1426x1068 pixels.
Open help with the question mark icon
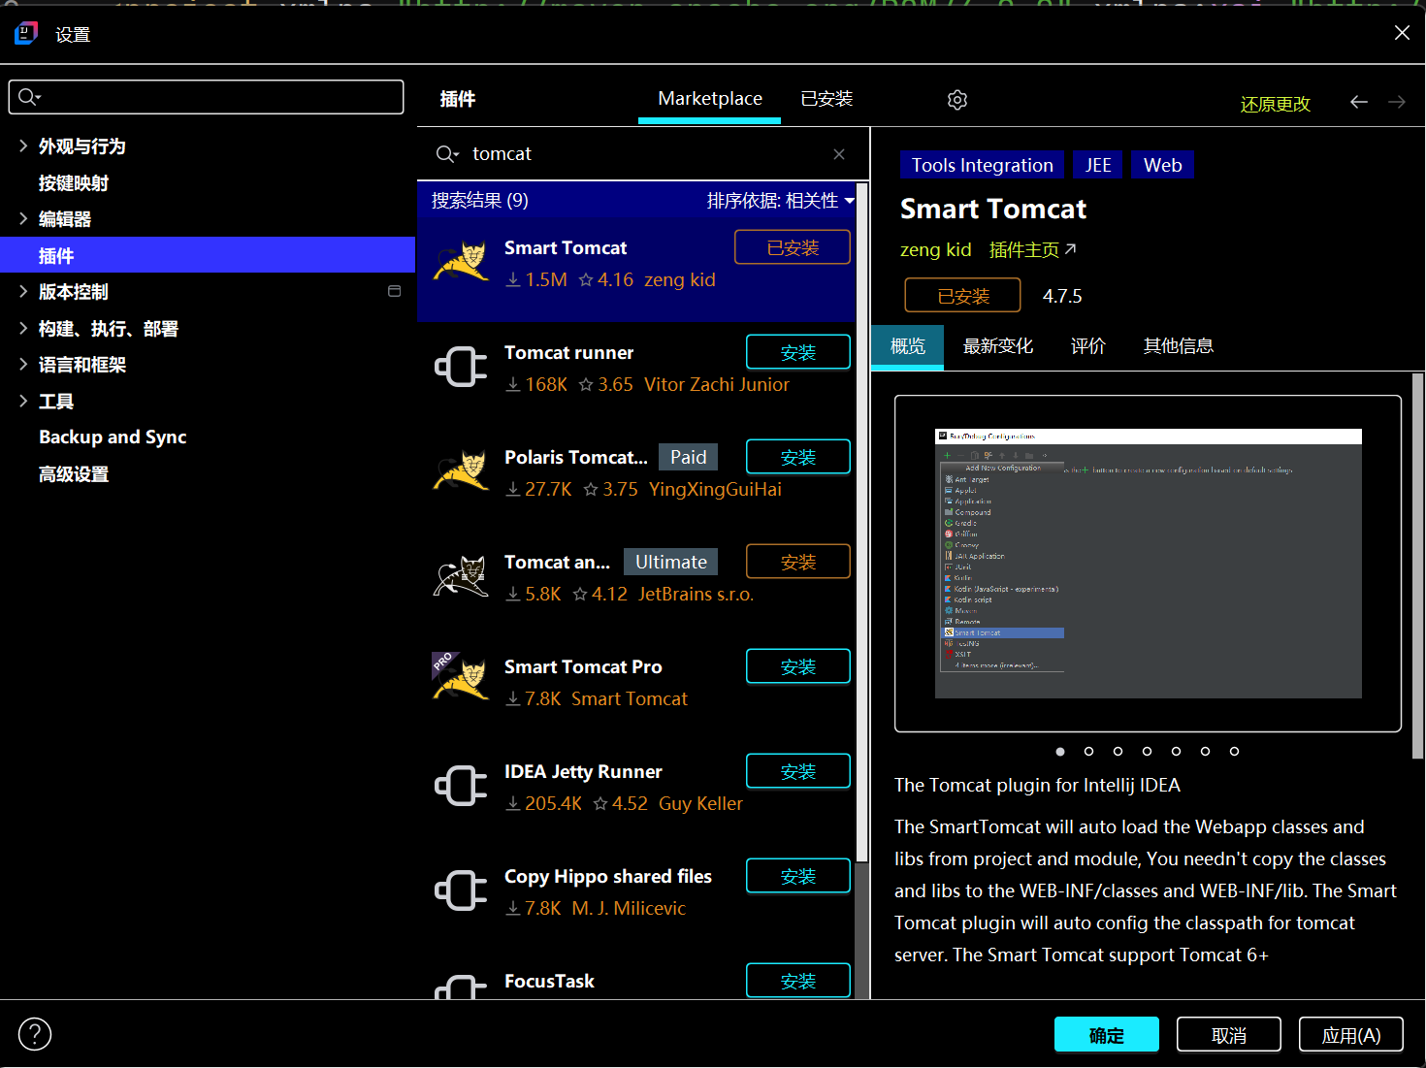point(35,1034)
